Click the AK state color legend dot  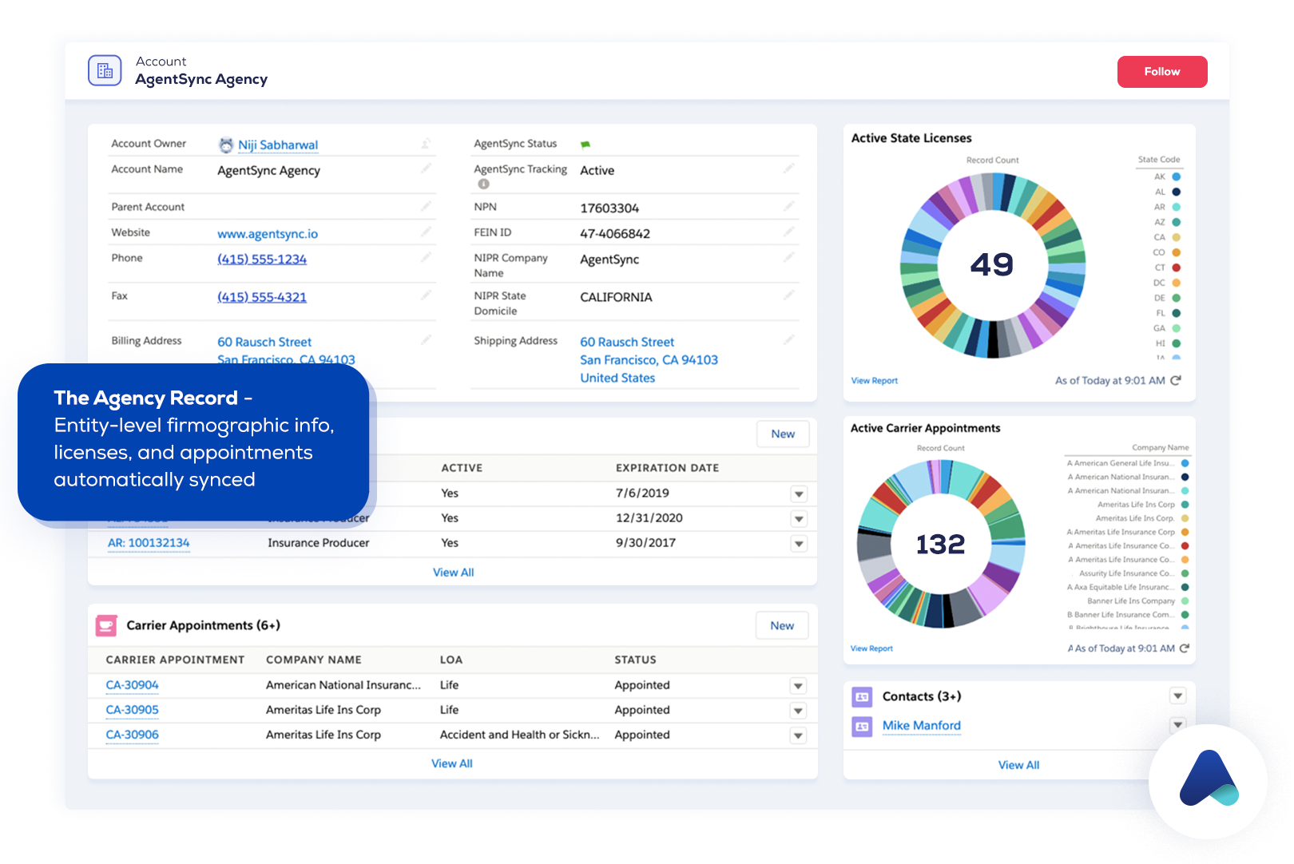pos(1176,176)
